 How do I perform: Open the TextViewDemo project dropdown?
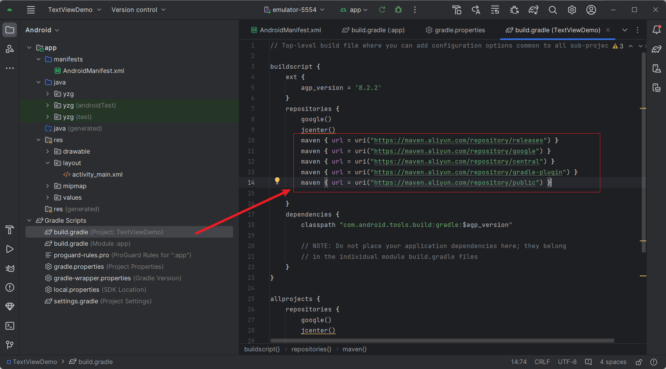[x=75, y=10]
